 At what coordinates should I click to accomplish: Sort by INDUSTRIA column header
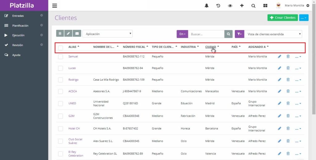[190, 47]
